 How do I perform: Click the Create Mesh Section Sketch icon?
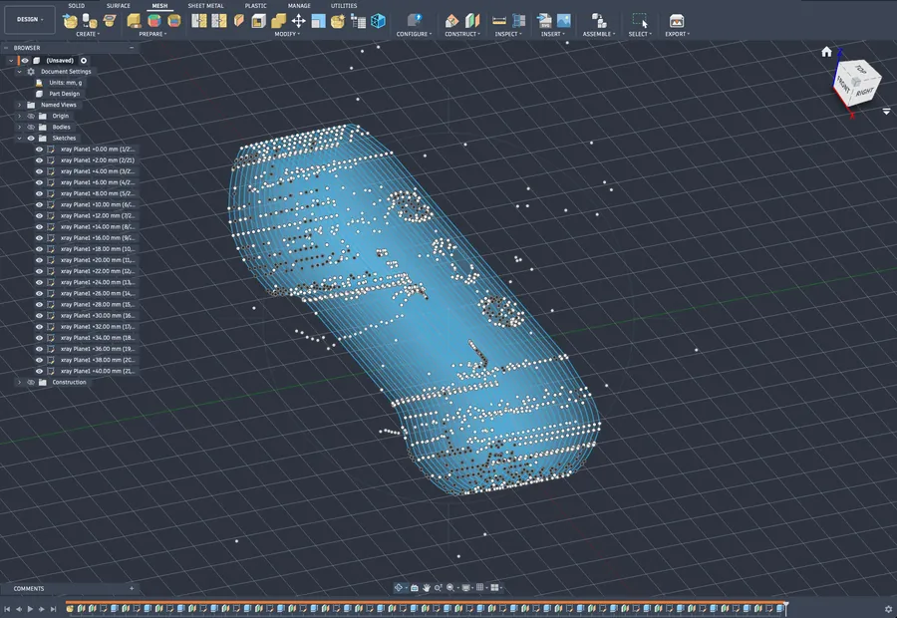(x=110, y=21)
